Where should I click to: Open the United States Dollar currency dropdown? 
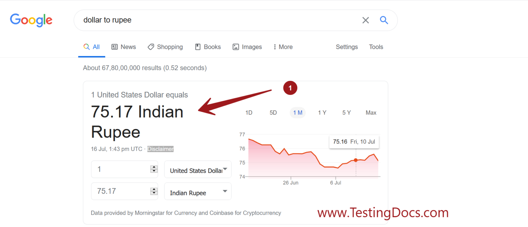(198, 169)
